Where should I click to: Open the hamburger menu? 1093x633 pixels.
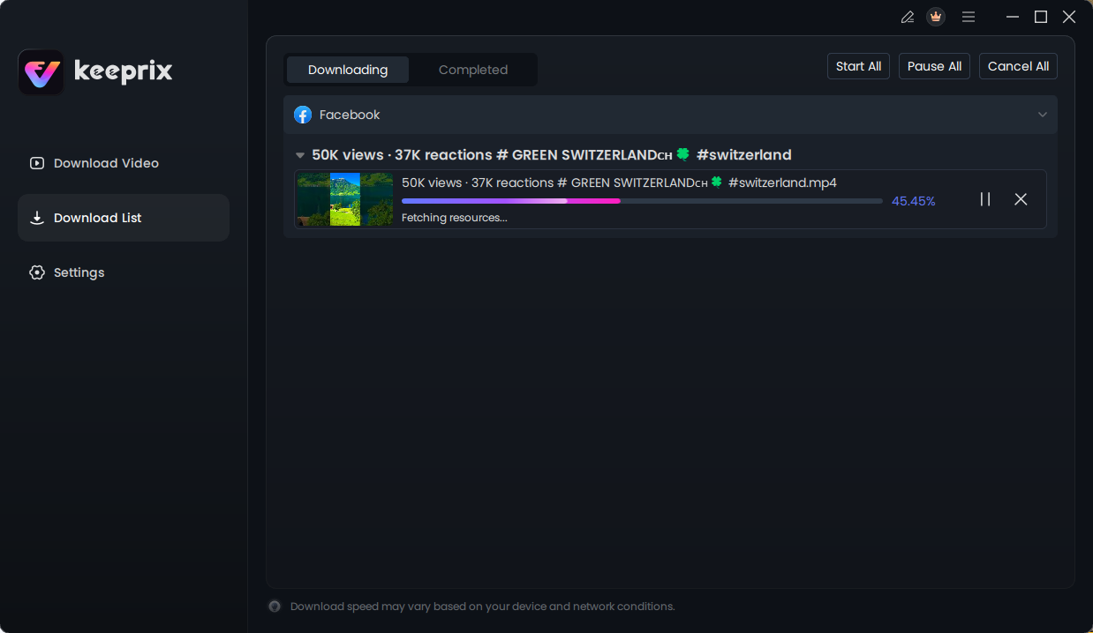[x=968, y=16]
